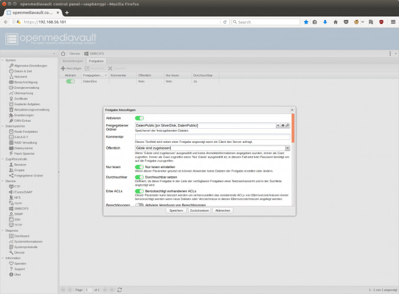
Task: Open Freigegebene Ordner share icon
Action: click(x=11, y=176)
